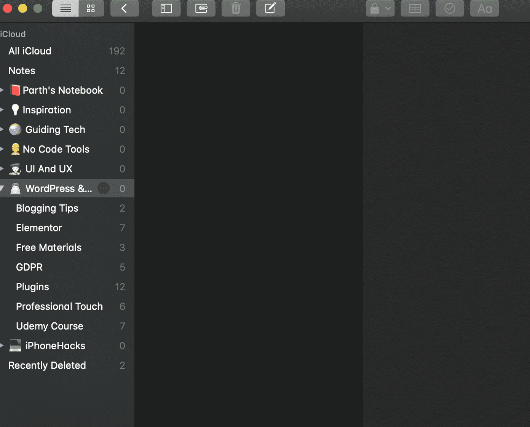Insert a table
The height and width of the screenshot is (427, 530).
pos(415,8)
